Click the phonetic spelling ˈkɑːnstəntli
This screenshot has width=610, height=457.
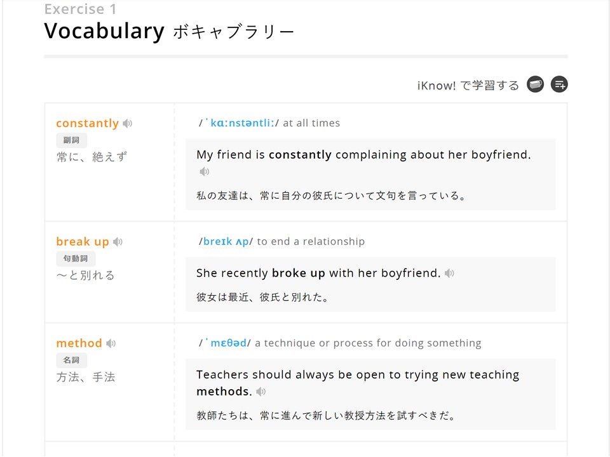240,123
